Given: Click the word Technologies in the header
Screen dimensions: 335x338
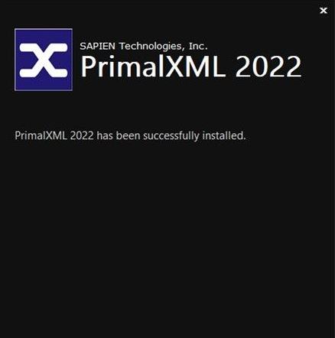Looking at the screenshot, I should tap(152, 47).
